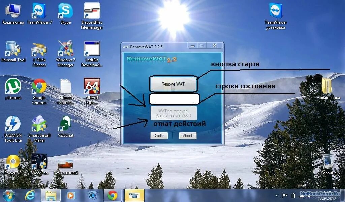345x202 pixels.
Task: Select the LetitBit Downloader shortcut
Action: 92,54
